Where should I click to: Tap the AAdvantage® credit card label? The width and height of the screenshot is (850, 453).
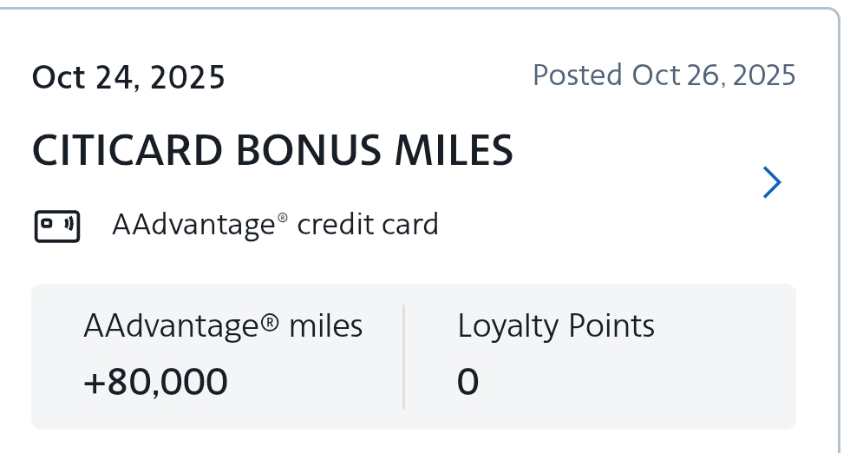click(275, 225)
